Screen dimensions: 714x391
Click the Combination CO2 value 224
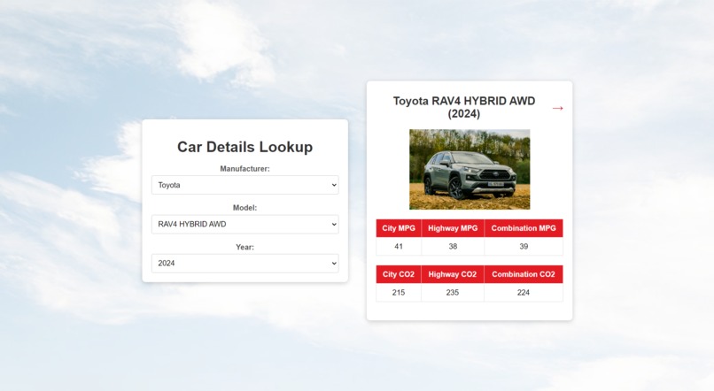click(x=524, y=292)
